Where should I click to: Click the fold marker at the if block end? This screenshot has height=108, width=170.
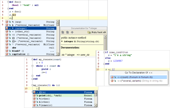(104, 64)
